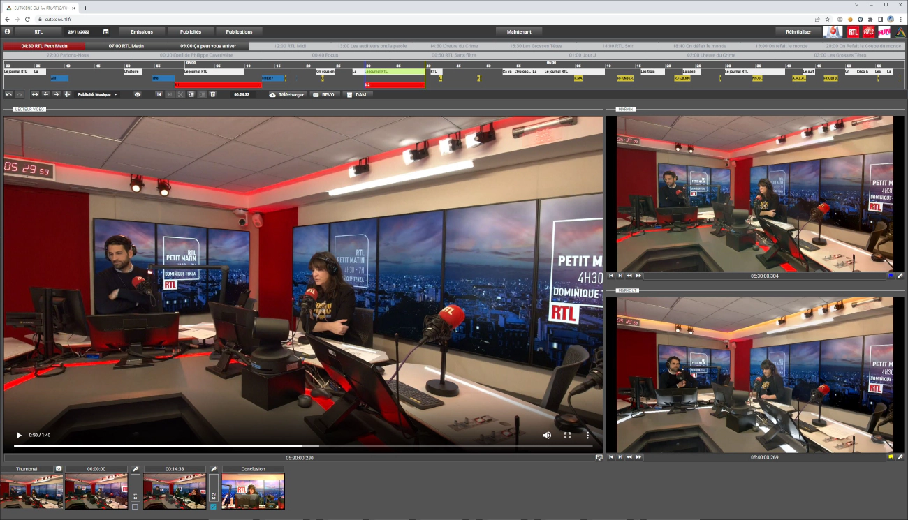Viewport: 908px width, 520px height.
Task: Open the main video three-dot options menu
Action: (x=588, y=435)
